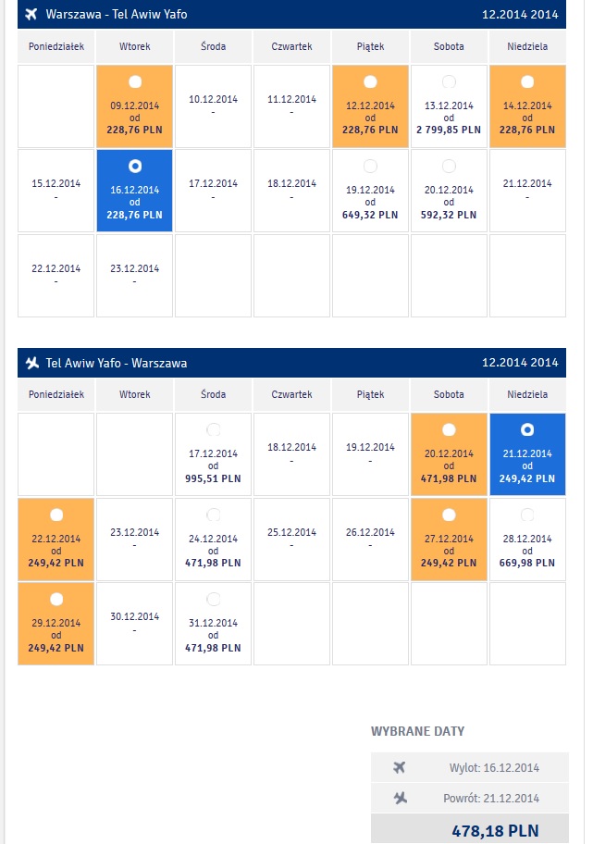Click the departure plane icon next to Wylot
The width and height of the screenshot is (593, 844).
[399, 767]
